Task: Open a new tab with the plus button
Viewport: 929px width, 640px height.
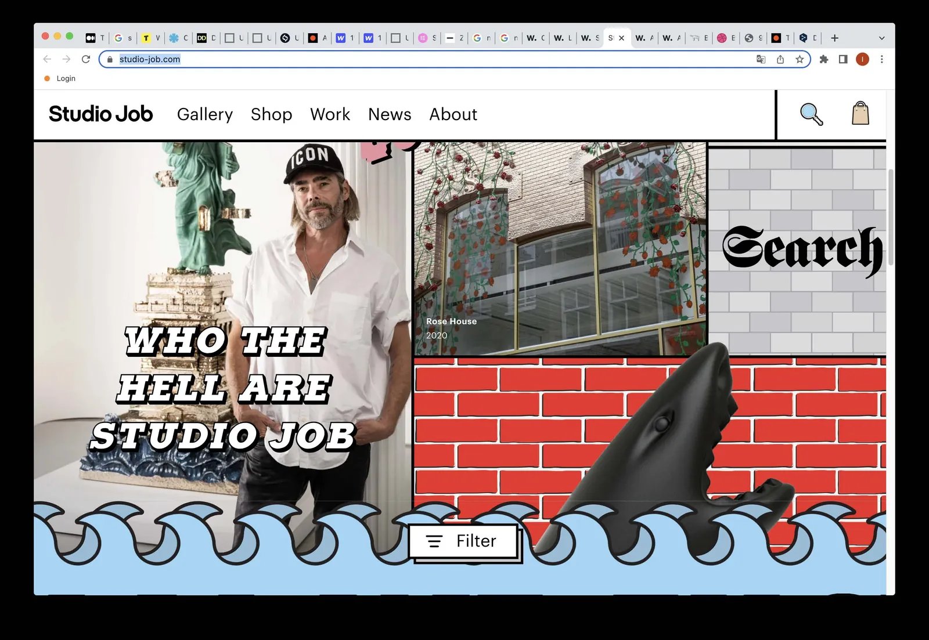Action: (834, 38)
